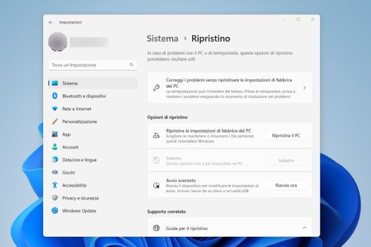Image resolution: width=371 pixels, height=247 pixels.
Task: Click the Avvio avanzato restart icon
Action: pyautogui.click(x=156, y=185)
